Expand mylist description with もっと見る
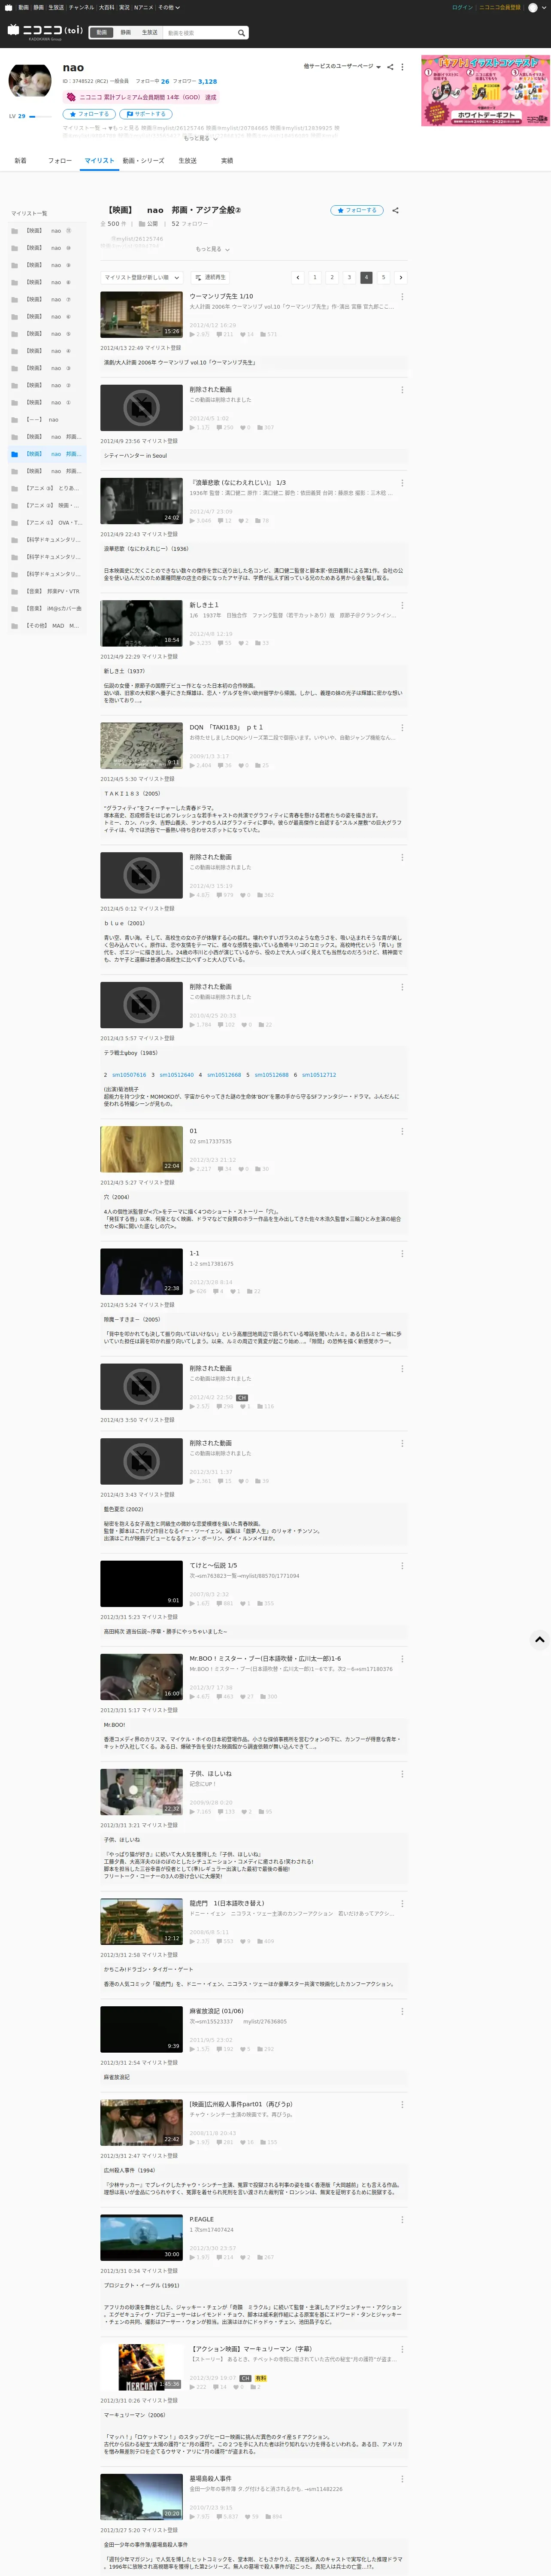This screenshot has width=551, height=2576. (x=212, y=249)
